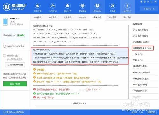Image resolution: width=159 pixels, height=115 pixels.
Task: Click the skin icon in title bar
Action: click(141, 2)
